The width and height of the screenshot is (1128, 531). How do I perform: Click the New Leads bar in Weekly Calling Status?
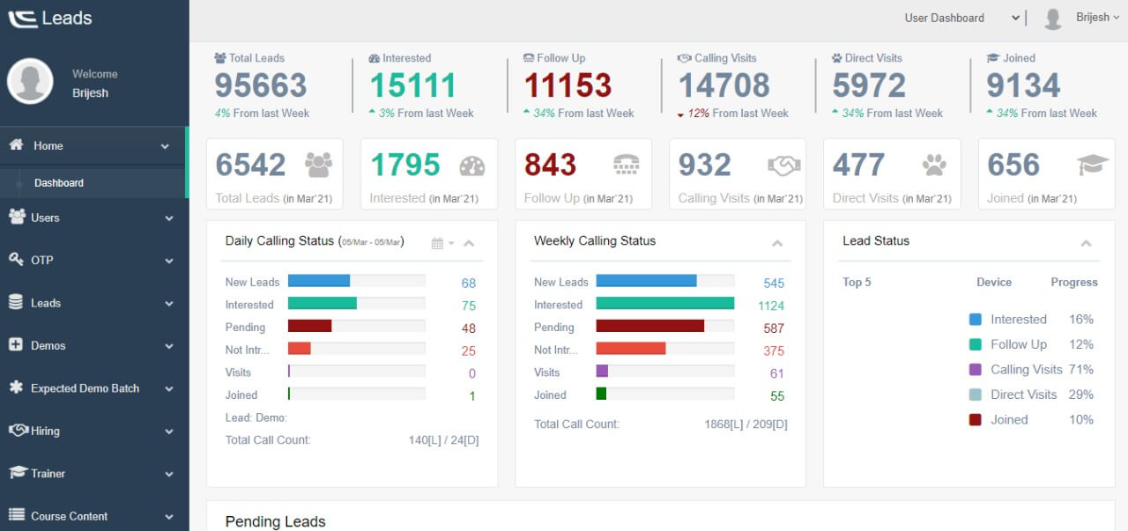(x=648, y=282)
